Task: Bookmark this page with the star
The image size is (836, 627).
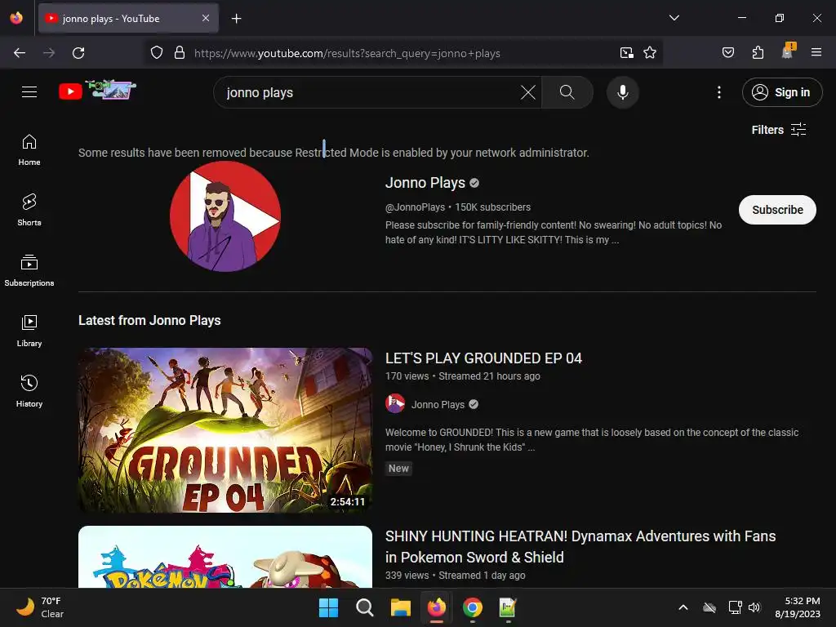Action: [649, 53]
